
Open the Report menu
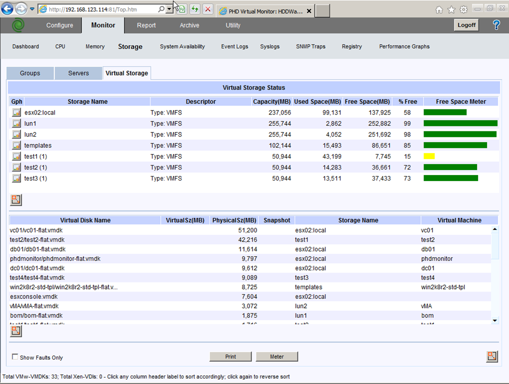click(x=146, y=25)
